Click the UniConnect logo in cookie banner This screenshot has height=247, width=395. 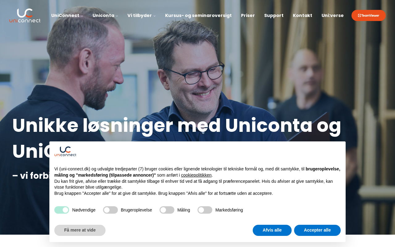pos(65,151)
